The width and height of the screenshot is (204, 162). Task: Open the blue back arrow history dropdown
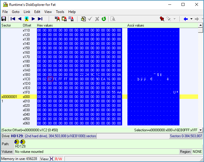pyautogui.click(x=191, y=19)
